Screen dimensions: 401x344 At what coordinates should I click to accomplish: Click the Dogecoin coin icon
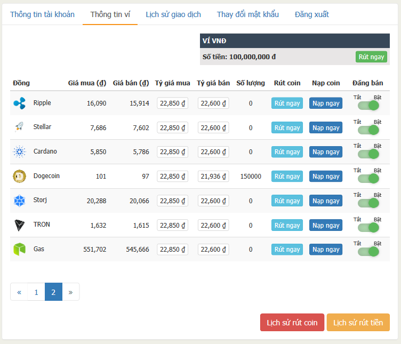(x=19, y=176)
